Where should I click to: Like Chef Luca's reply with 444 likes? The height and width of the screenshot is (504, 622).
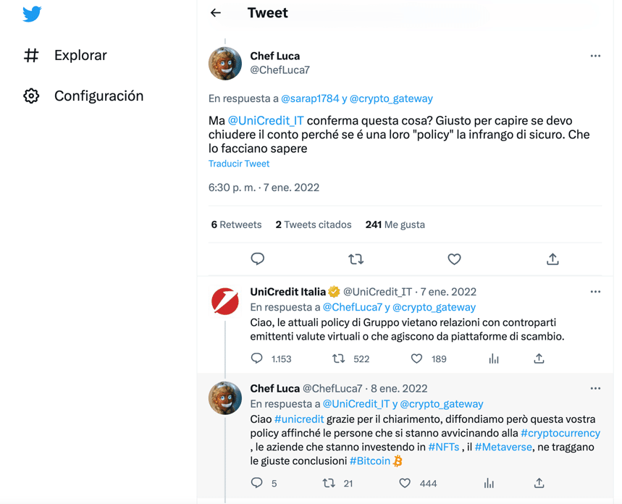pyautogui.click(x=405, y=484)
